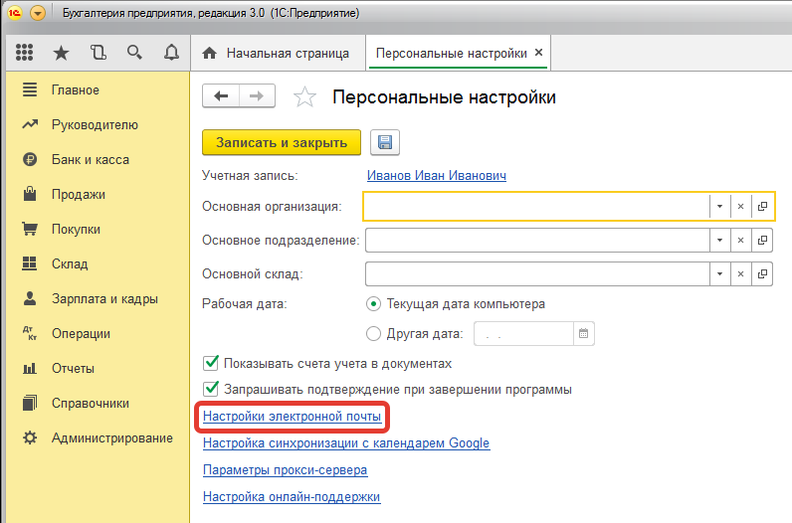Open the Главное section
Screen dimensions: 792x523
coord(76,89)
